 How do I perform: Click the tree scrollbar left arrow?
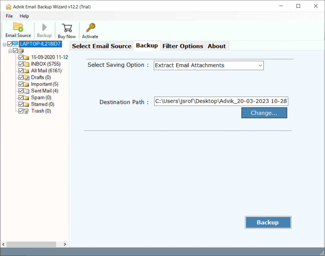pyautogui.click(x=3, y=244)
